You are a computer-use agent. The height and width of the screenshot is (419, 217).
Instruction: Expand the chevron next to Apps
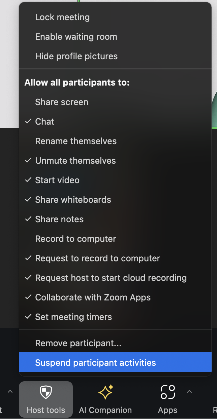point(189,391)
